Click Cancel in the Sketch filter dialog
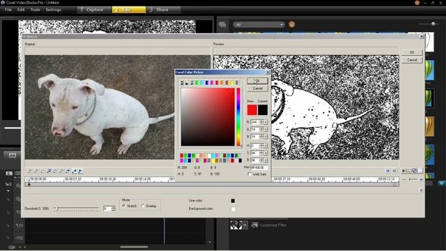This screenshot has width=446, height=251. (x=412, y=60)
